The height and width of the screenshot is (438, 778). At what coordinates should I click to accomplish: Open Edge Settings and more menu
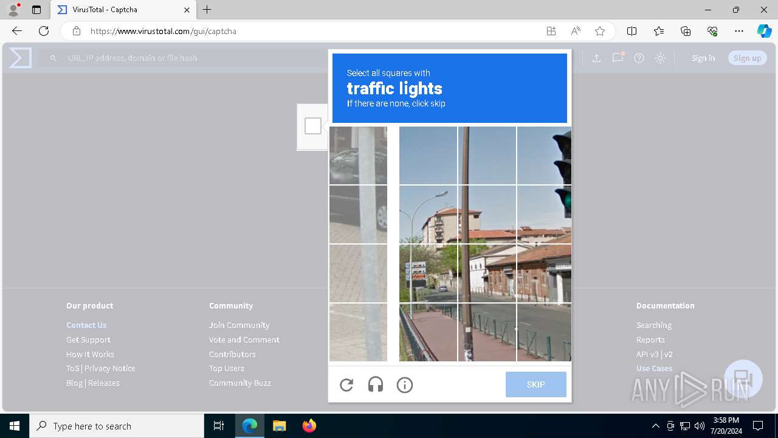739,31
